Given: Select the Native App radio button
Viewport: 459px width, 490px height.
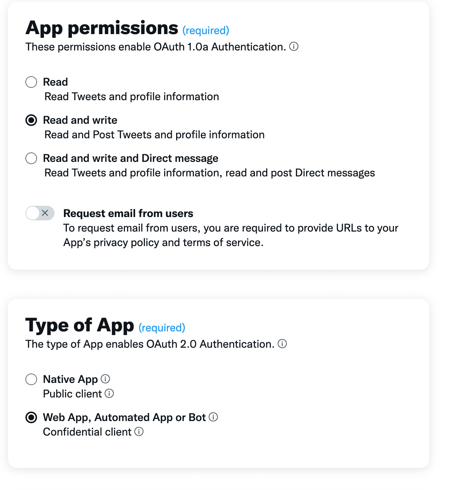Looking at the screenshot, I should pos(31,379).
